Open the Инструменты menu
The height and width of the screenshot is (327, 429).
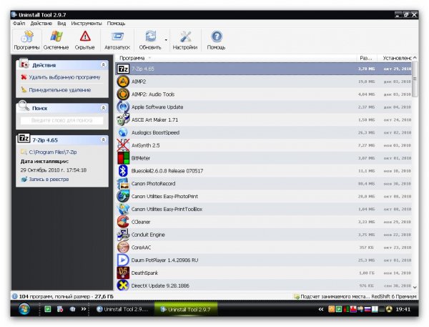[87, 24]
